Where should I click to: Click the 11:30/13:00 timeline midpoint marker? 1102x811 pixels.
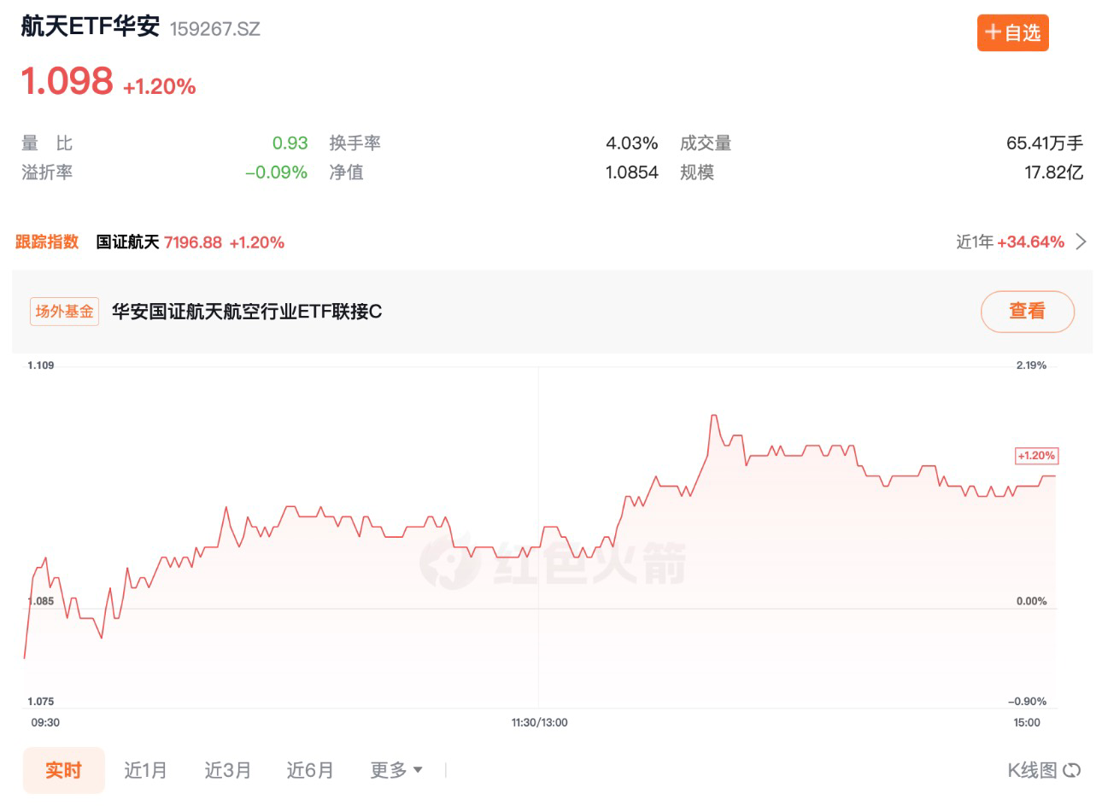538,722
